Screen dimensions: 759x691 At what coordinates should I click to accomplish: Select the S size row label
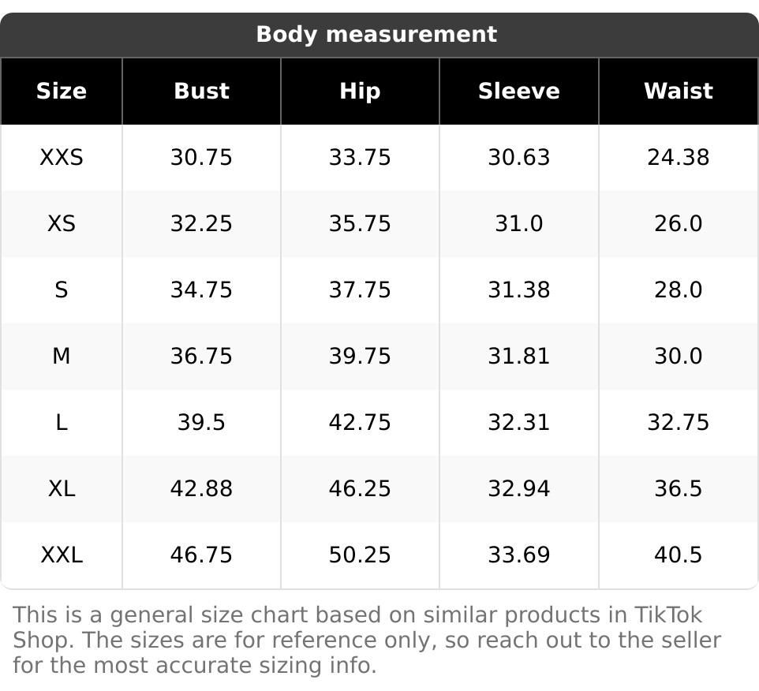click(62, 290)
